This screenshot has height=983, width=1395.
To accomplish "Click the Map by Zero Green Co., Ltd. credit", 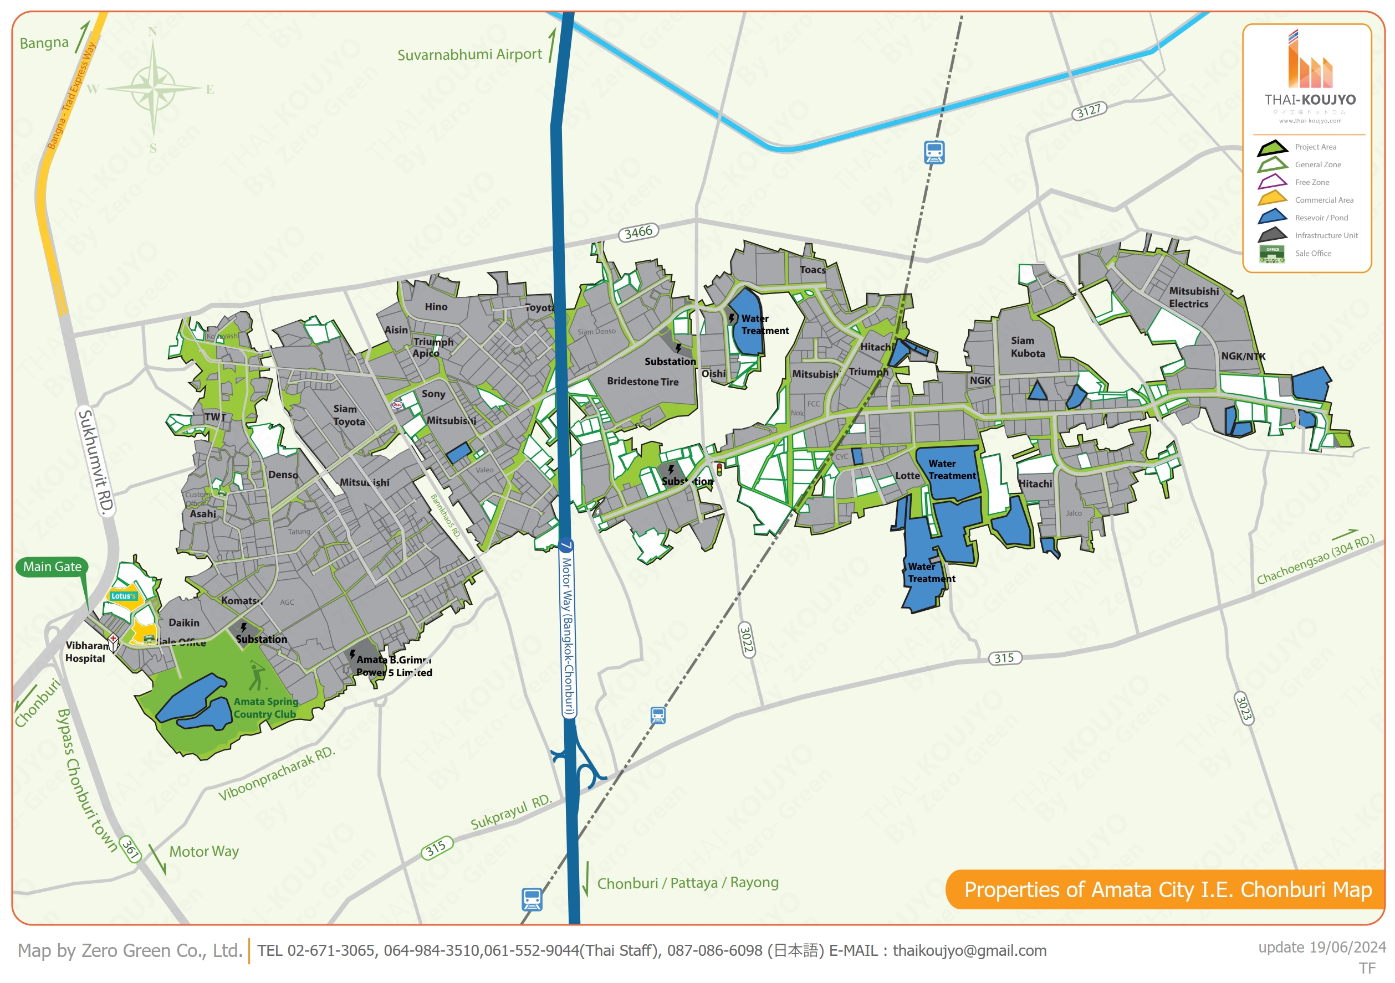I will 130,951.
